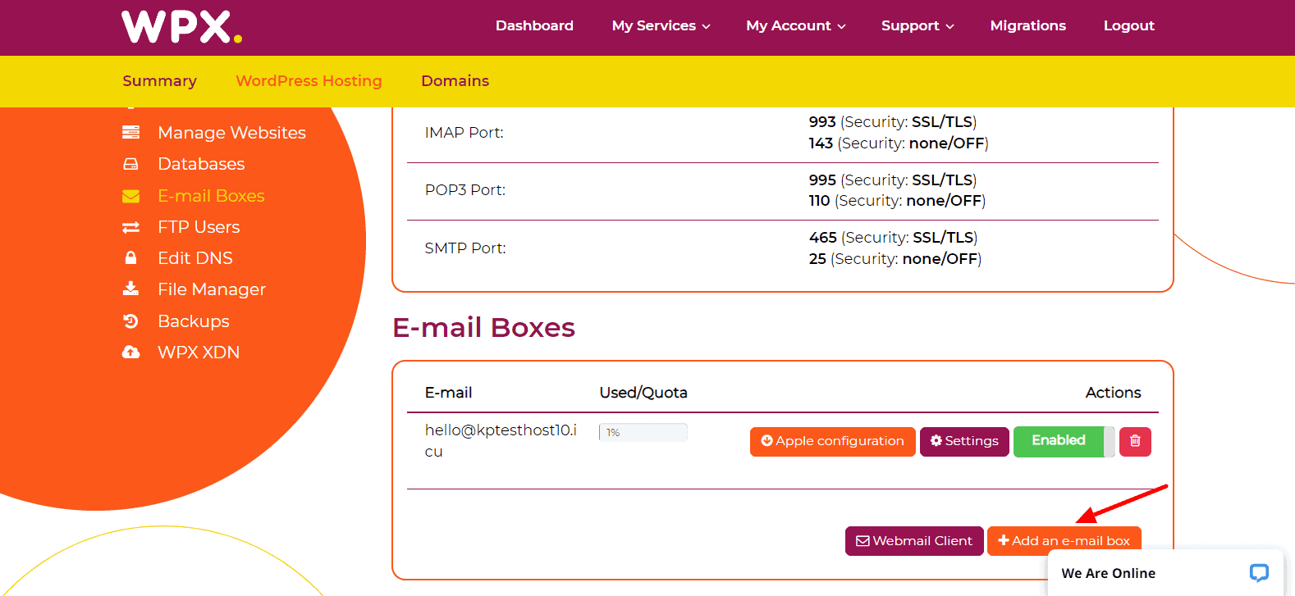Image resolution: width=1295 pixels, height=596 pixels.
Task: Open the Support dropdown menu
Action: click(917, 26)
